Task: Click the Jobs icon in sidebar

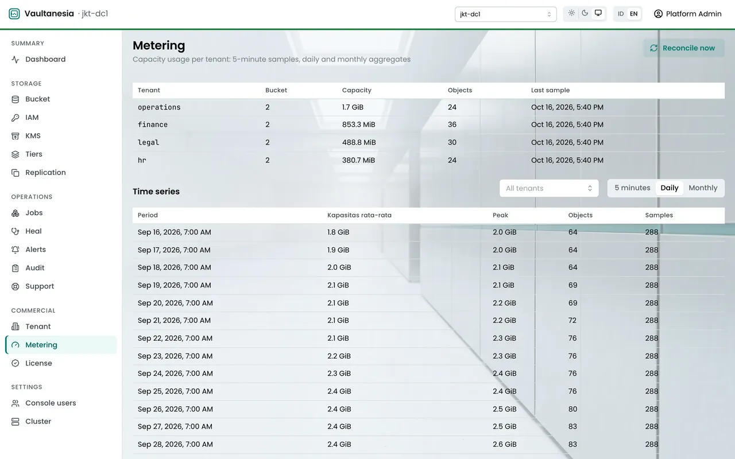Action: click(x=16, y=213)
